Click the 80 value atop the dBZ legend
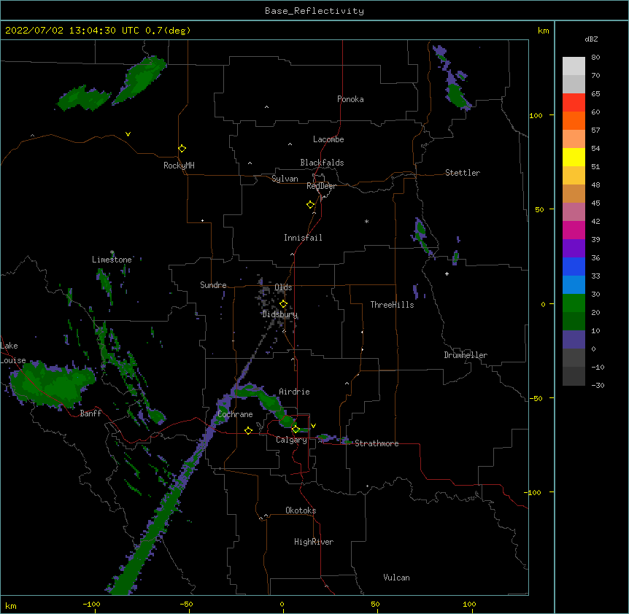 [595, 58]
